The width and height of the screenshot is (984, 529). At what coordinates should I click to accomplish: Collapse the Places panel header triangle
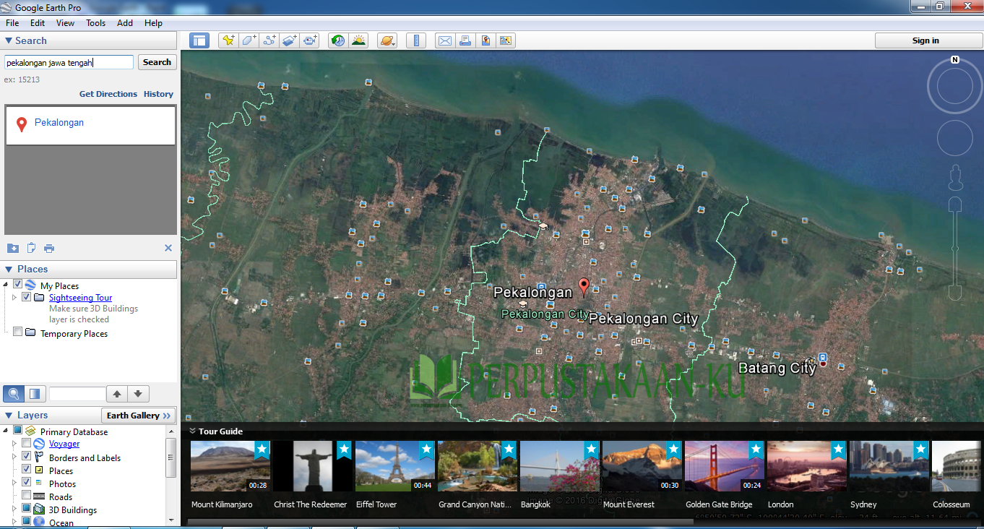(9, 270)
